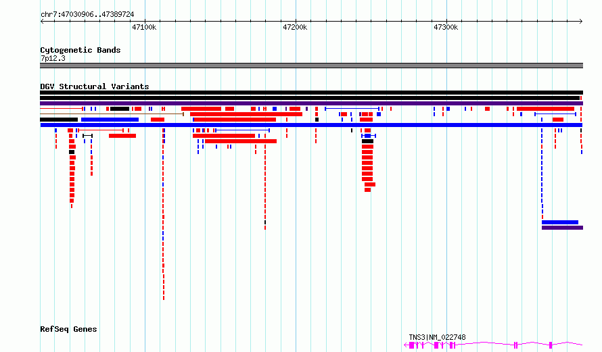The width and height of the screenshot is (602, 352).
Task: Select the topmost black full-width variant bar
Action: (311, 93)
